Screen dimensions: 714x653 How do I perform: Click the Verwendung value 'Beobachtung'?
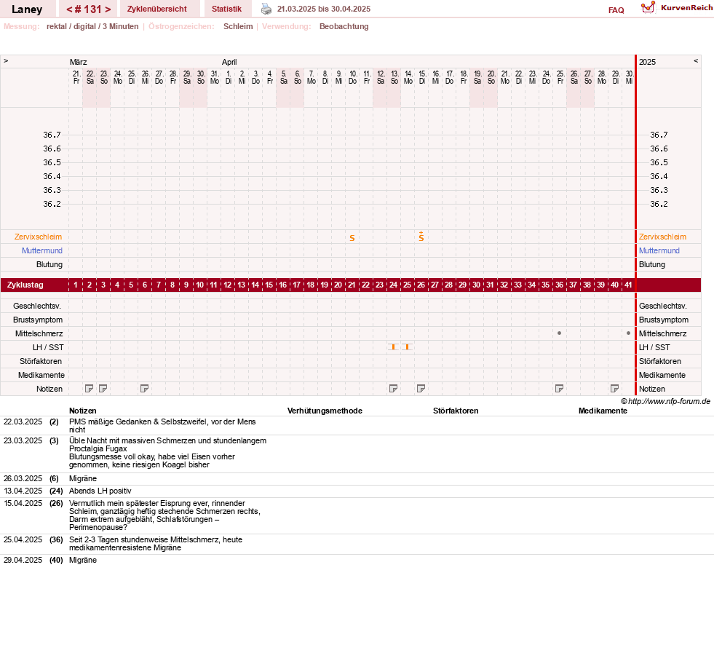[344, 26]
